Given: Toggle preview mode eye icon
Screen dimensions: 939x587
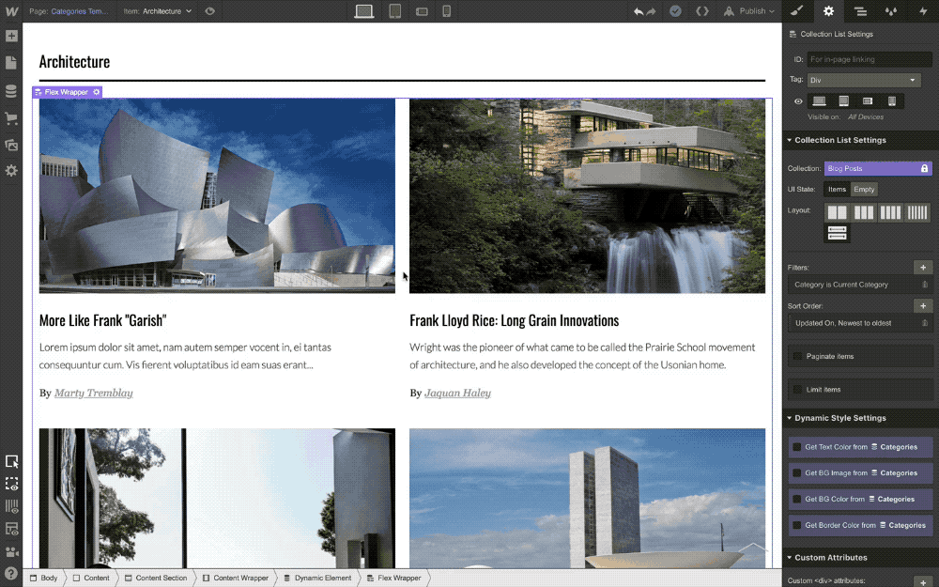Looking at the screenshot, I should pos(209,10).
